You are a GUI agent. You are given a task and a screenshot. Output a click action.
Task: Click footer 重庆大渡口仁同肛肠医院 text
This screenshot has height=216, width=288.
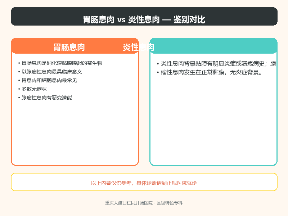coord(129,203)
